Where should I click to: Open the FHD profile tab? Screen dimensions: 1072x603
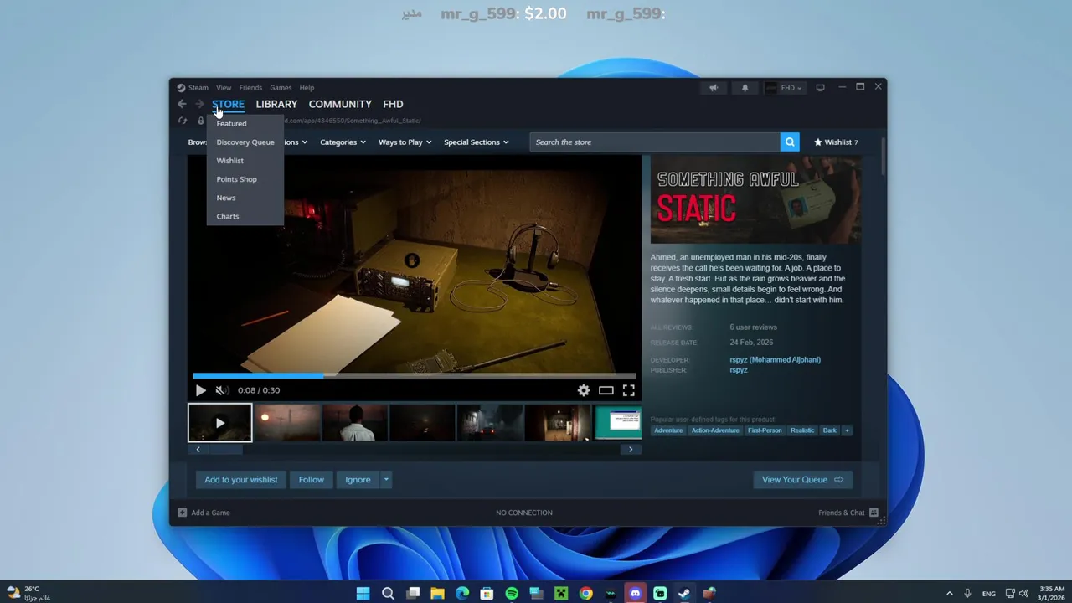[x=393, y=104]
